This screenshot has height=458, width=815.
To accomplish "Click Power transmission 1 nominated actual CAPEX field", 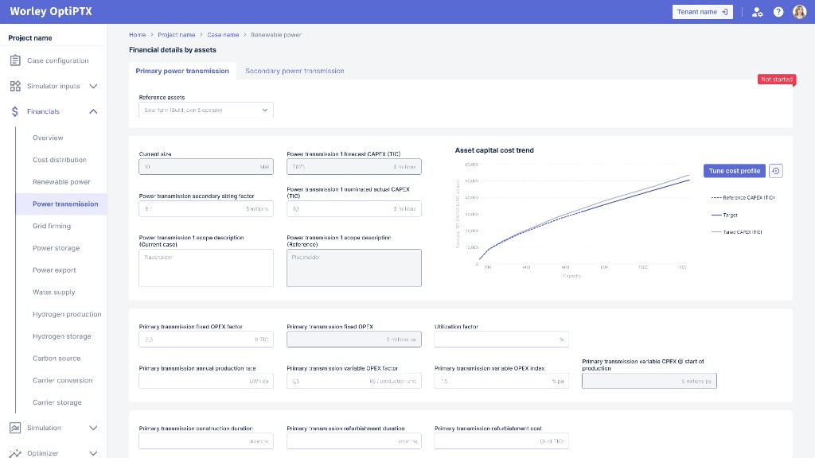I will (x=354, y=209).
